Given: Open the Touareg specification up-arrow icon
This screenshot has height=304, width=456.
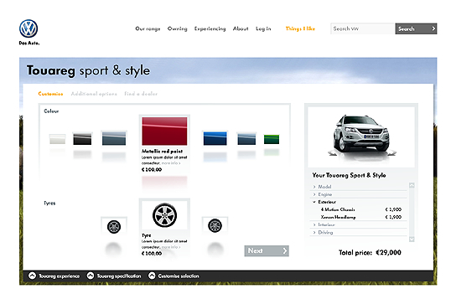Looking at the screenshot, I should pos(91,276).
